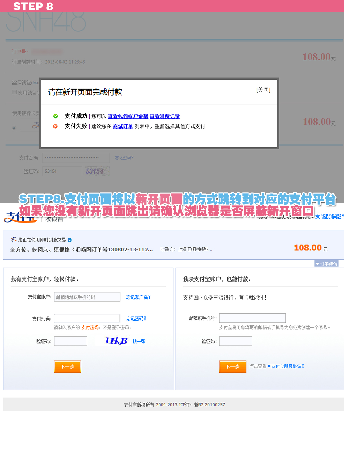
Task: Click Alipay transaction type icon
Action: coord(14,240)
